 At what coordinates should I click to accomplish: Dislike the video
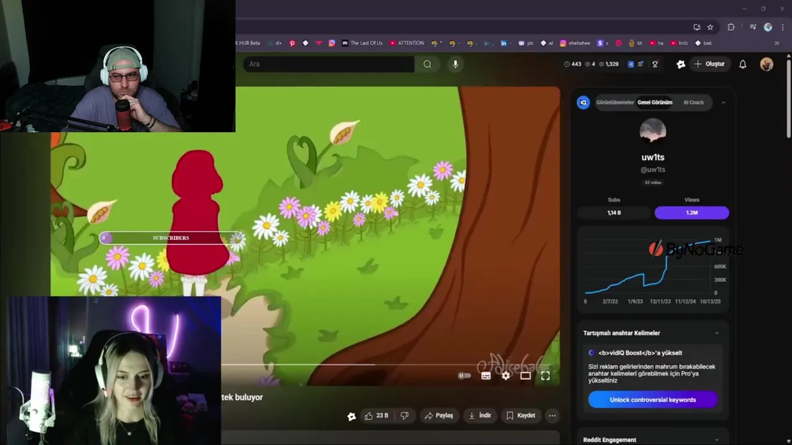pyautogui.click(x=405, y=416)
